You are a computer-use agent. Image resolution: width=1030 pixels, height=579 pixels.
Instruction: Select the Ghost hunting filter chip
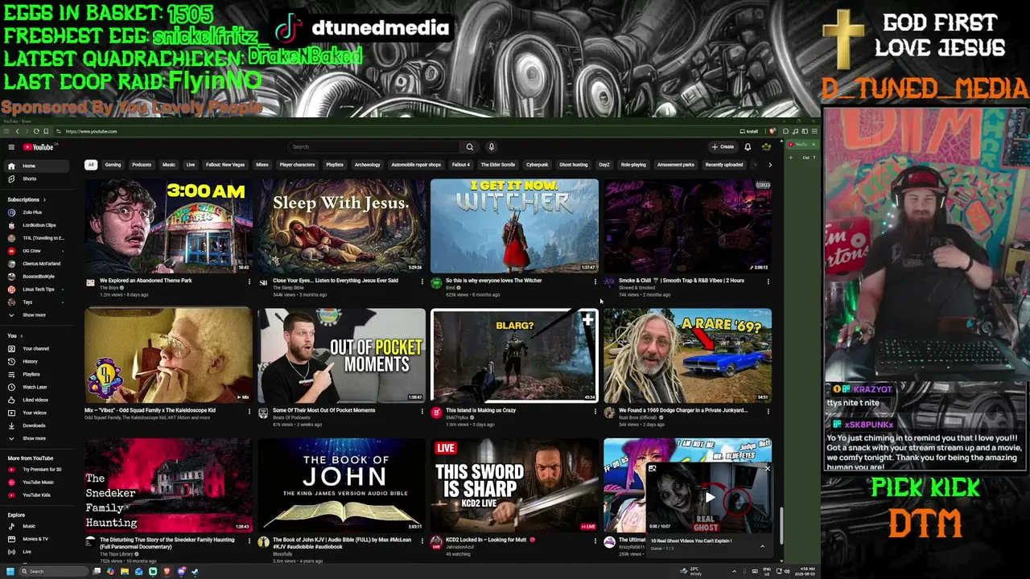point(574,165)
